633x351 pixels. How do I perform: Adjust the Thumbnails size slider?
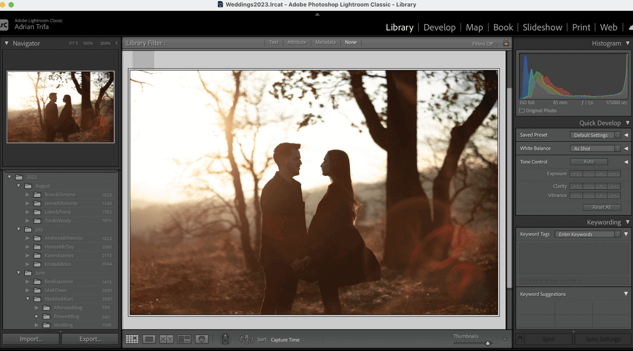pos(488,343)
